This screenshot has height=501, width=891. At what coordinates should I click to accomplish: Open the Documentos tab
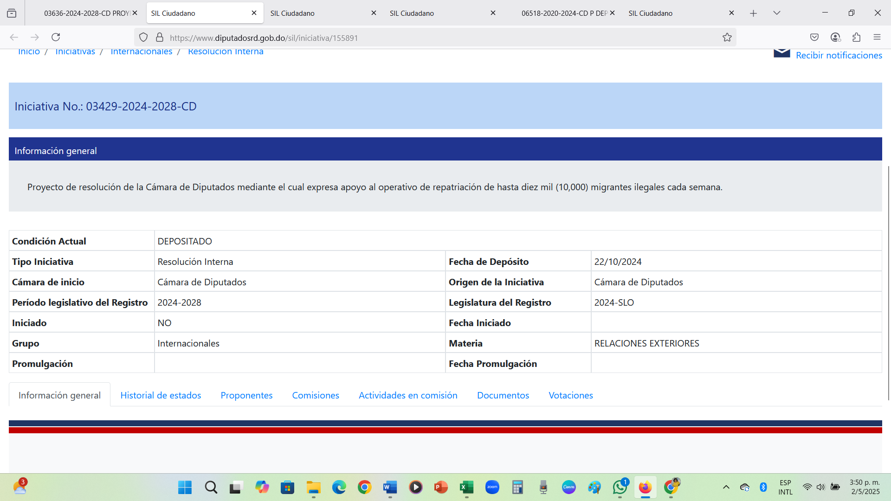tap(503, 395)
